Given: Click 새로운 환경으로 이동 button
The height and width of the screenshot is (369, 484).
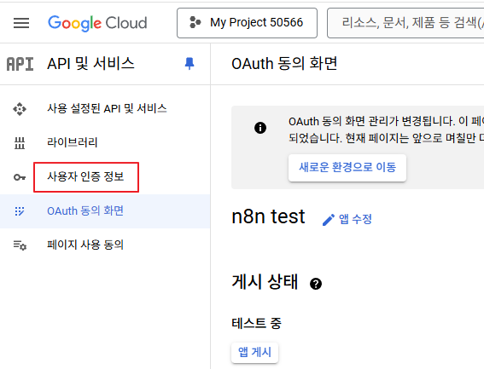Looking at the screenshot, I should coord(347,168).
